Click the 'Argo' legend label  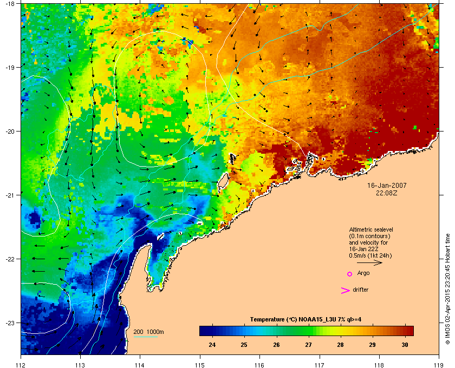363,273
